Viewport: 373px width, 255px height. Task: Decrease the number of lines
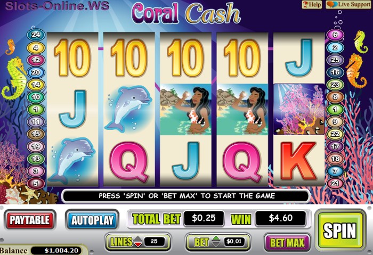pyautogui.click(x=138, y=244)
